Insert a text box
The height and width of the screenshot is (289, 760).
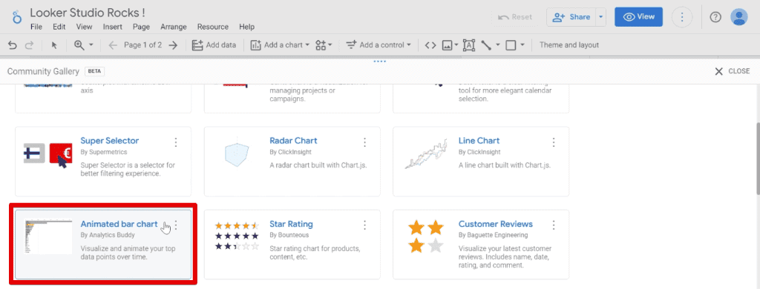click(469, 45)
